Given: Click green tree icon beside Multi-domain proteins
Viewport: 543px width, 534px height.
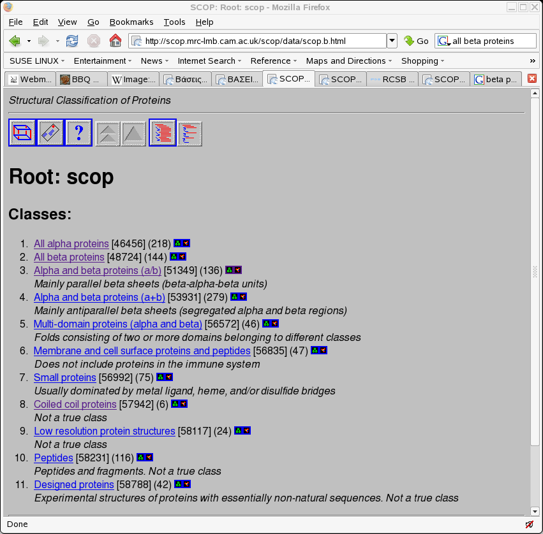Looking at the screenshot, I should (266, 324).
